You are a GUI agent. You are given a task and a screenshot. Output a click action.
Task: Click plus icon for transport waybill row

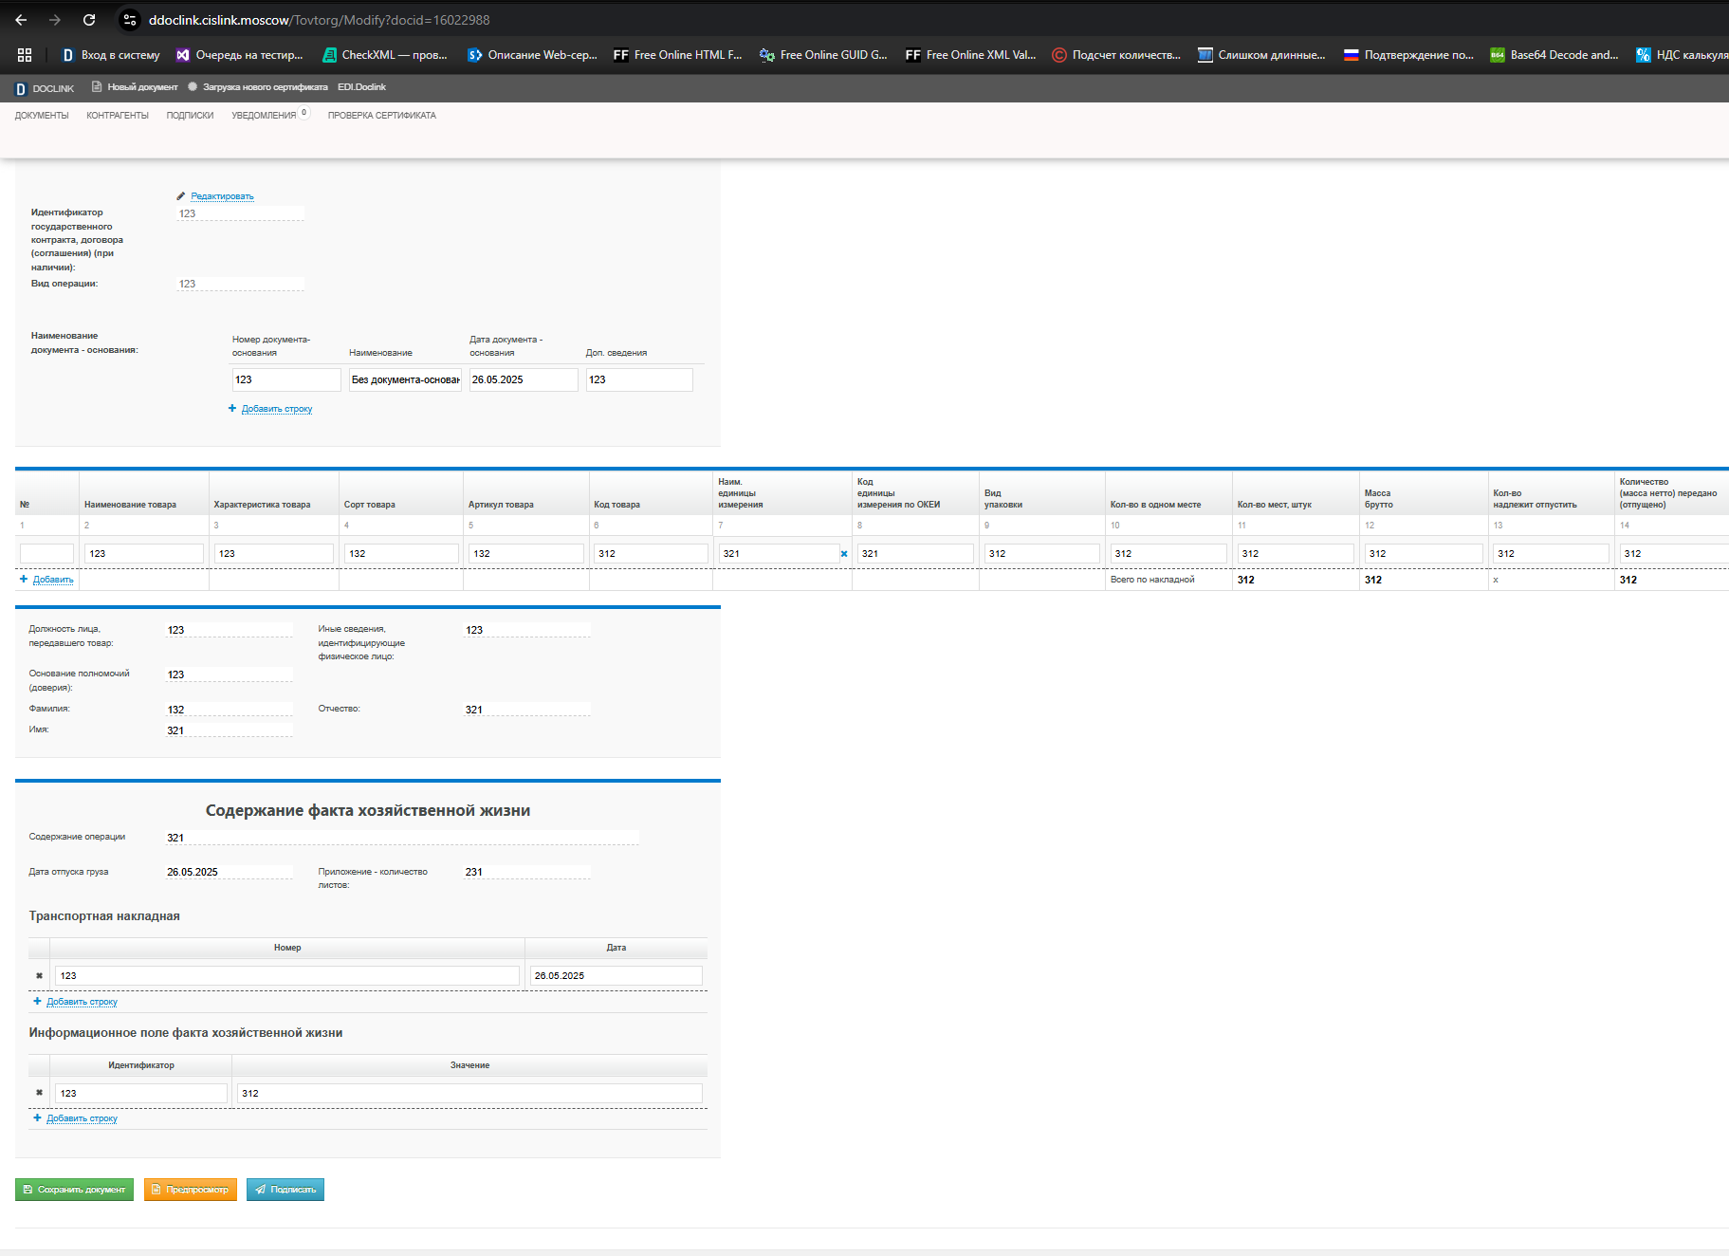[37, 1001]
